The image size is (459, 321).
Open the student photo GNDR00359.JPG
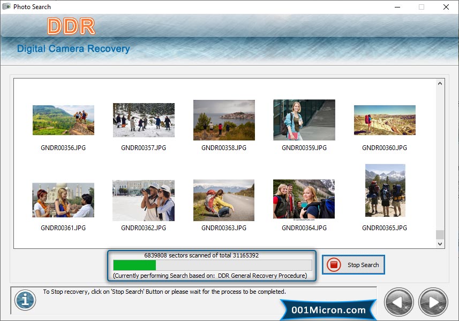pyautogui.click(x=304, y=120)
